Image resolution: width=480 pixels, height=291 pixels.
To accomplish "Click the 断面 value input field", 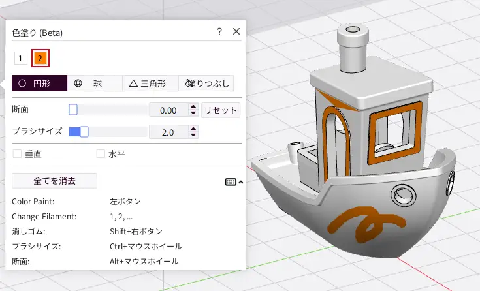I will (168, 110).
